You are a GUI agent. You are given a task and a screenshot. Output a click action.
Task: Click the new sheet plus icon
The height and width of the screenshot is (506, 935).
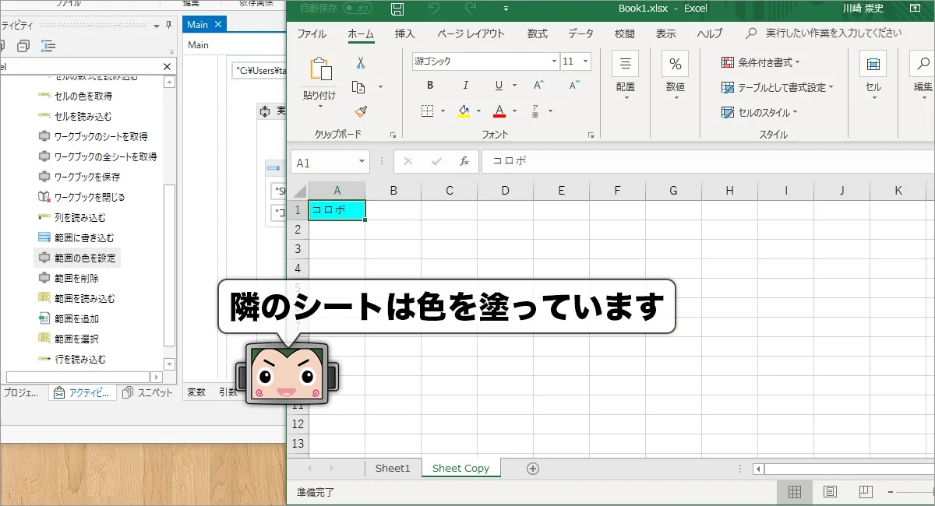(533, 468)
